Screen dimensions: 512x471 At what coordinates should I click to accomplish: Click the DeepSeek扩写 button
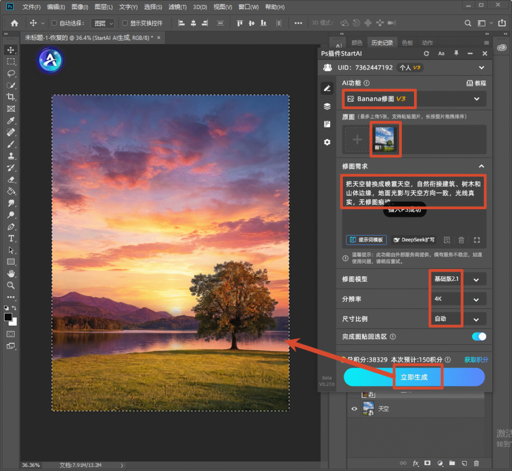(414, 240)
